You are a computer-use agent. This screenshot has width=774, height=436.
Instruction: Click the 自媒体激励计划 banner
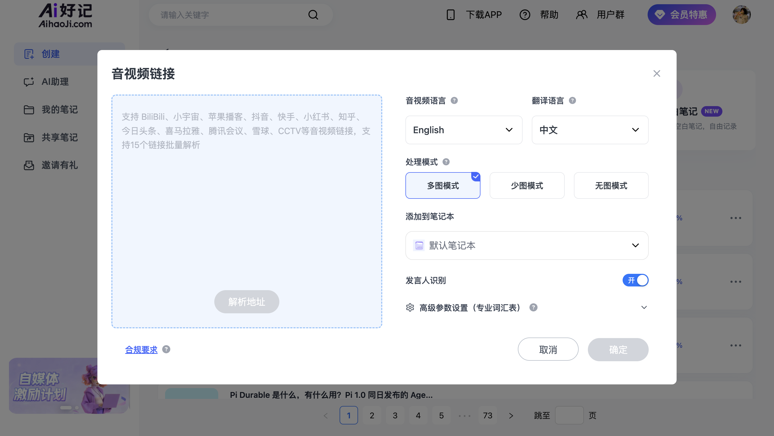[69, 385]
